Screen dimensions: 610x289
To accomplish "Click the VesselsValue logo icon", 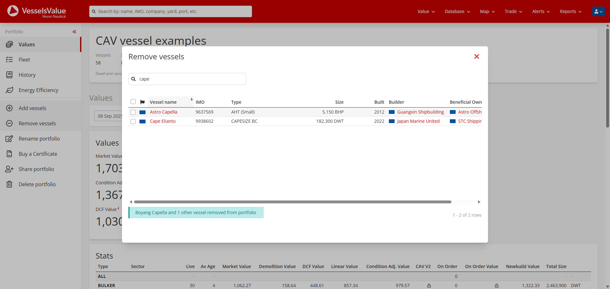I will pyautogui.click(x=13, y=11).
